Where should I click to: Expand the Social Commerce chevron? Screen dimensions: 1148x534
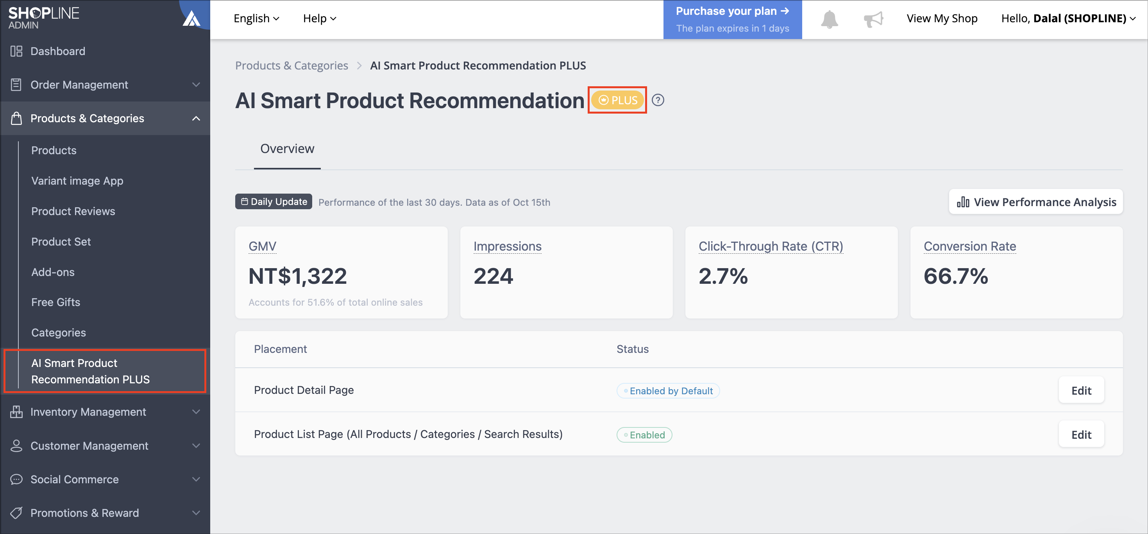point(196,480)
